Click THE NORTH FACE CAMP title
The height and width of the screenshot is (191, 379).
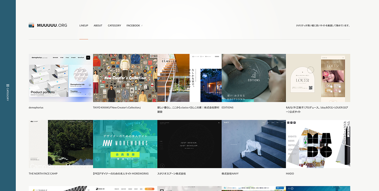tap(43, 174)
